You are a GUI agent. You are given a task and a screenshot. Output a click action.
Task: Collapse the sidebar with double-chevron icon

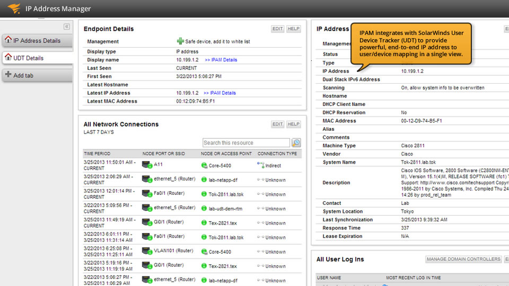[67, 26]
